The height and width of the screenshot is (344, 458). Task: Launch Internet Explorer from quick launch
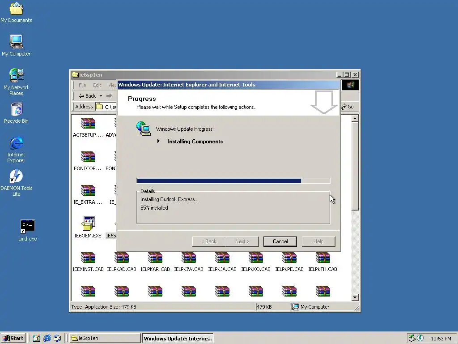(x=47, y=338)
